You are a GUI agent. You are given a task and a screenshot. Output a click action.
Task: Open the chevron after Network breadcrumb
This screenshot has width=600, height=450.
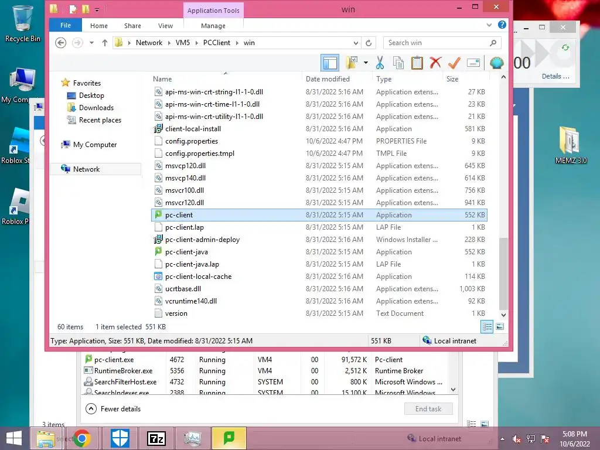[x=169, y=42]
